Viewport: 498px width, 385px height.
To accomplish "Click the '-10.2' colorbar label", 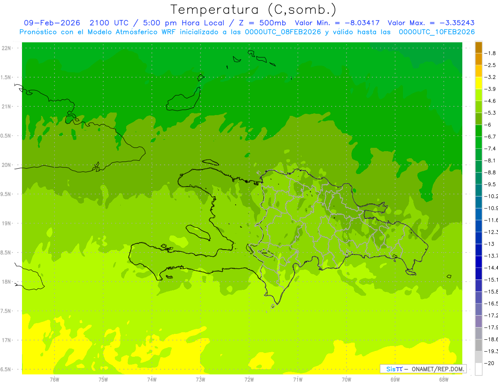I will point(491,196).
